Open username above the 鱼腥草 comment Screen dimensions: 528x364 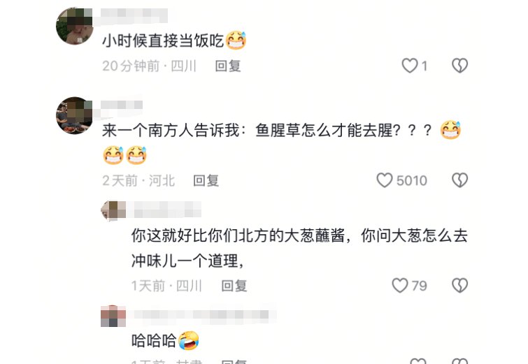[x=122, y=105]
